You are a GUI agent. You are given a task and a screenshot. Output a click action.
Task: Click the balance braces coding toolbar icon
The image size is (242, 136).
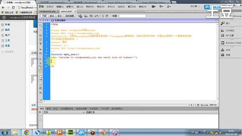40,53
